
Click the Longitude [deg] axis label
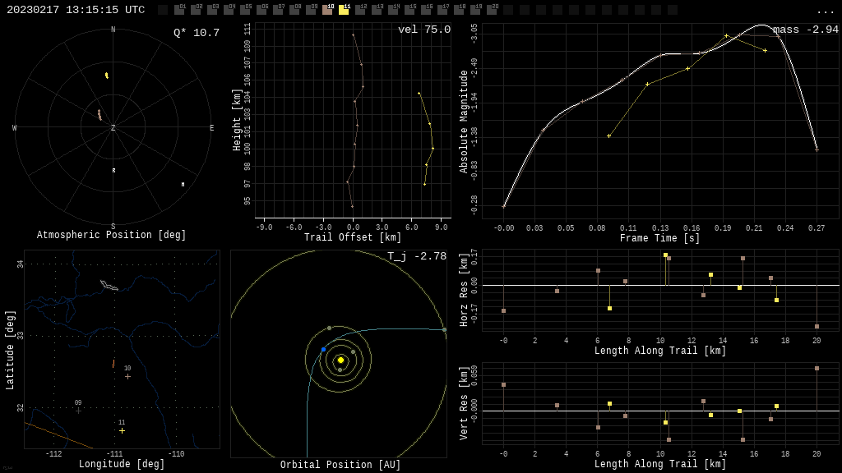pyautogui.click(x=122, y=464)
